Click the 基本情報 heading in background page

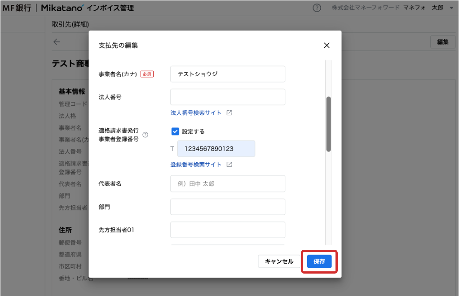click(x=72, y=91)
